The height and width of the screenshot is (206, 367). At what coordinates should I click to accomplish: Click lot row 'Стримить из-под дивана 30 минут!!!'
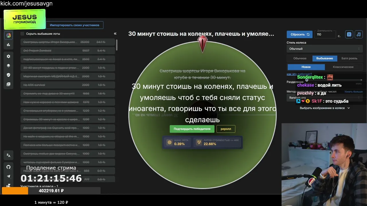[68, 94]
